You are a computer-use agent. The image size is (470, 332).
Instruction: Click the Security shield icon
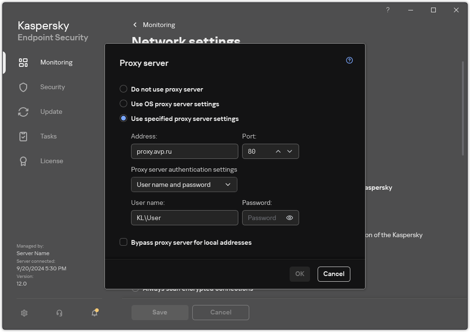tap(23, 87)
